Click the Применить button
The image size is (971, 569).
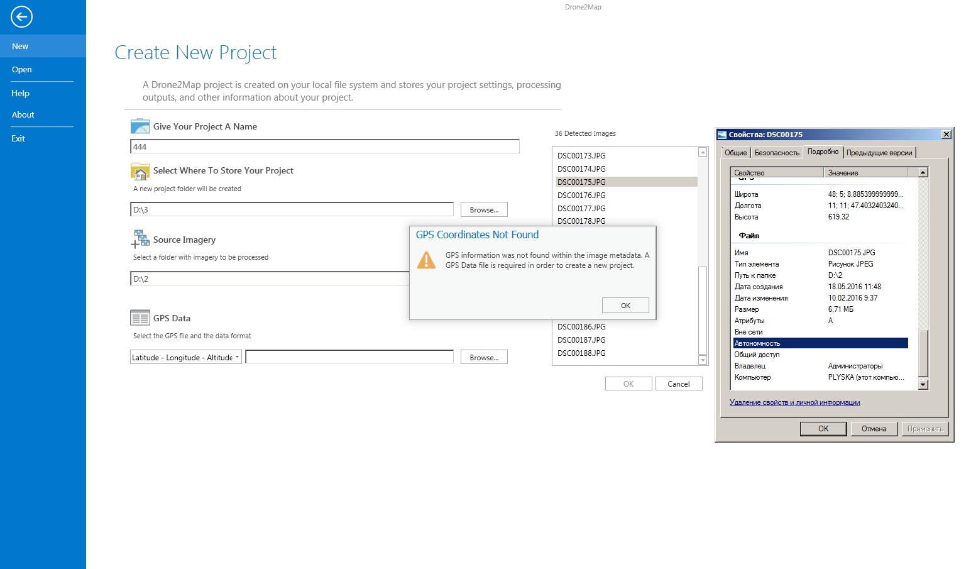pos(925,429)
